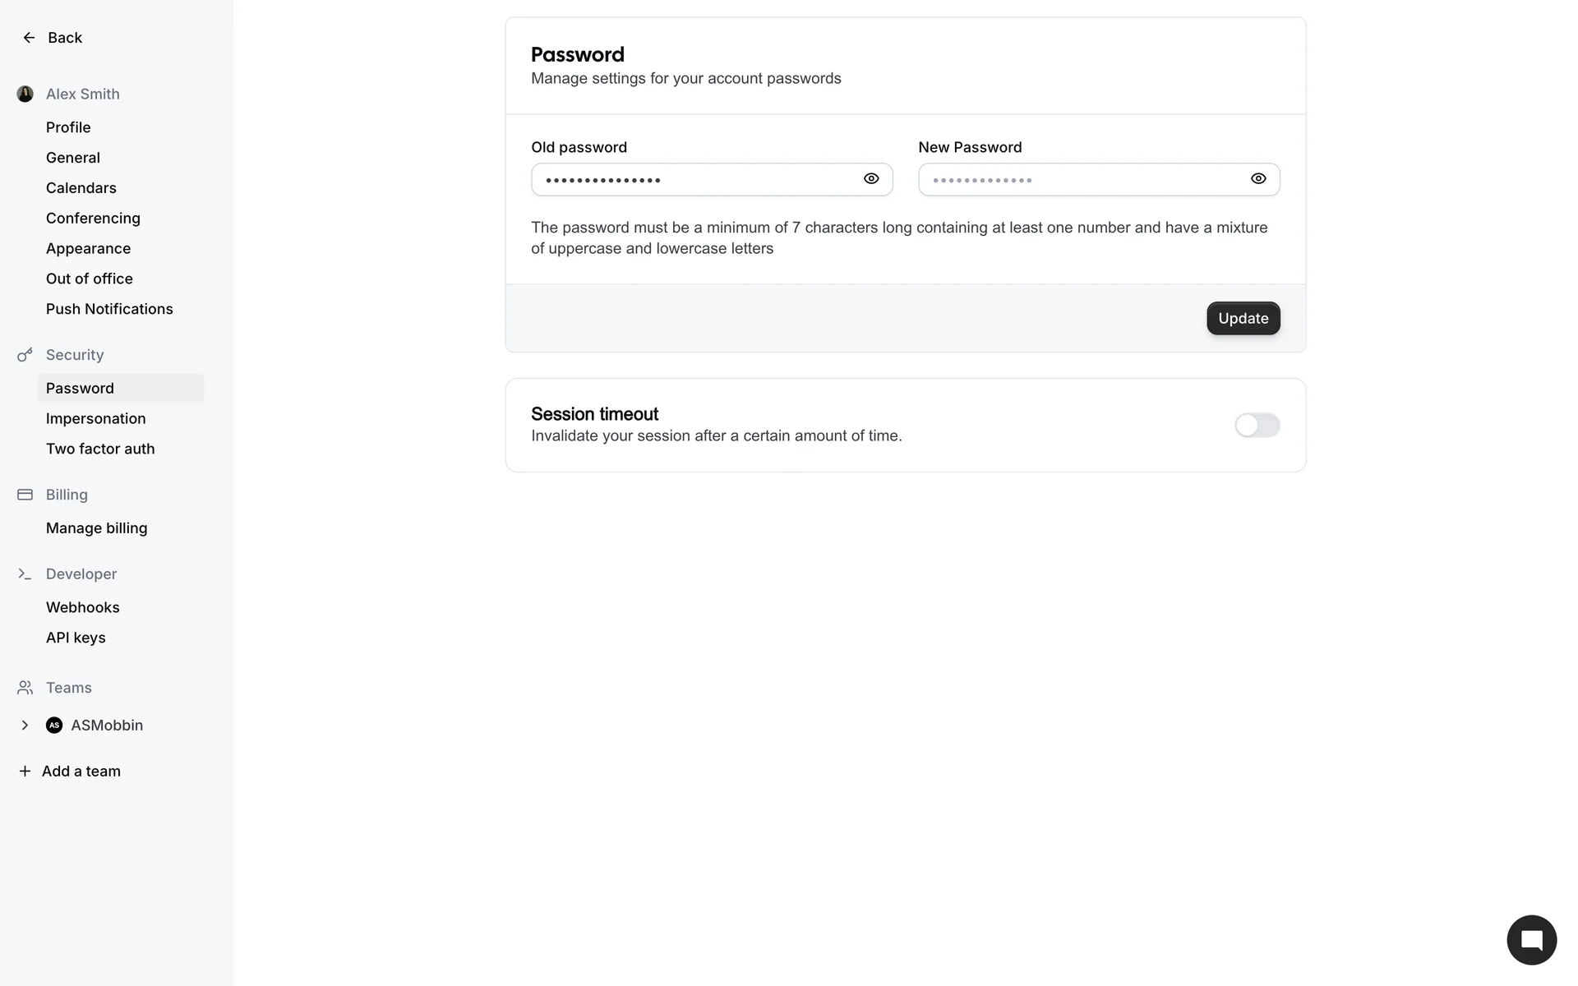Reveal the new password text
This screenshot has height=986, width=1578.
pyautogui.click(x=1258, y=179)
